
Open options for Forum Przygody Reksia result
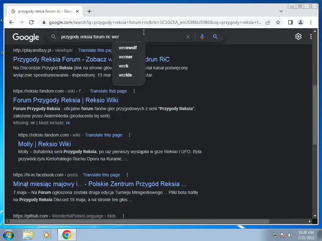point(134,91)
